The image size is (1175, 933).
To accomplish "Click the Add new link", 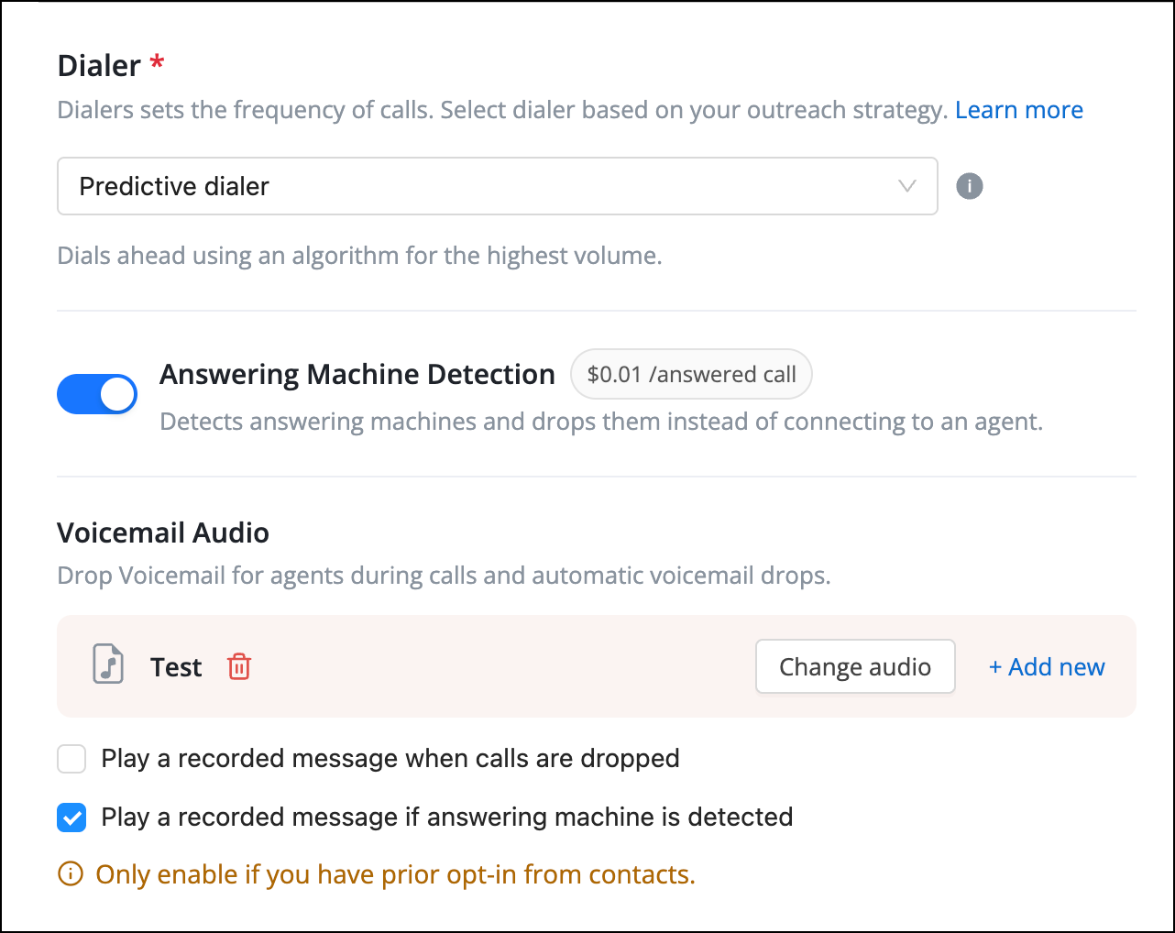I will click(x=1047, y=667).
